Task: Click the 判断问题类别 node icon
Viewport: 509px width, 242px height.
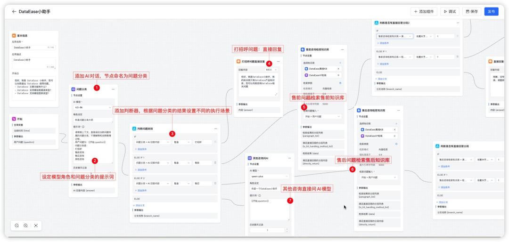Action: click(134, 129)
